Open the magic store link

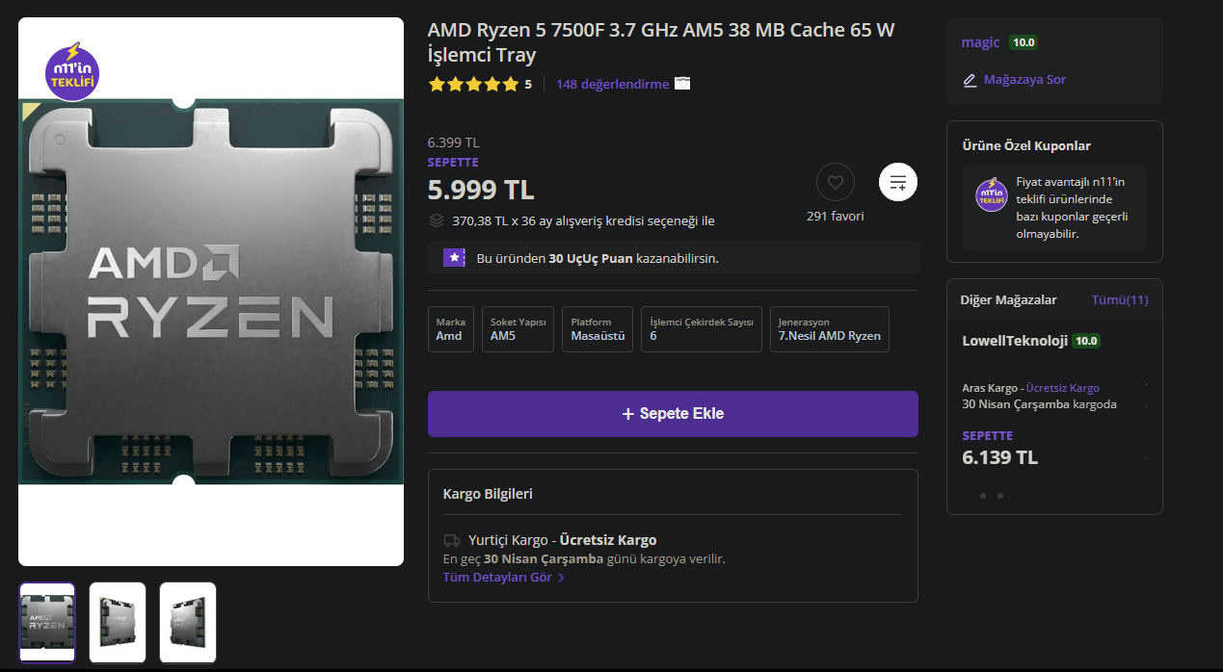[980, 42]
